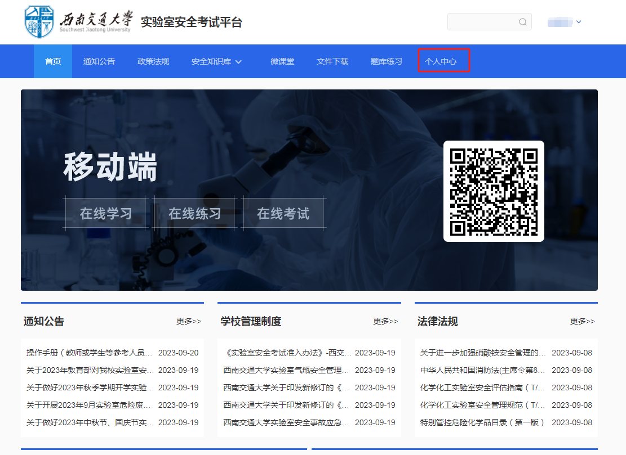Screen dimensions: 626x455
Task: Open notice 关于2023年教育部对我校实验室安…
Action: (x=90, y=370)
